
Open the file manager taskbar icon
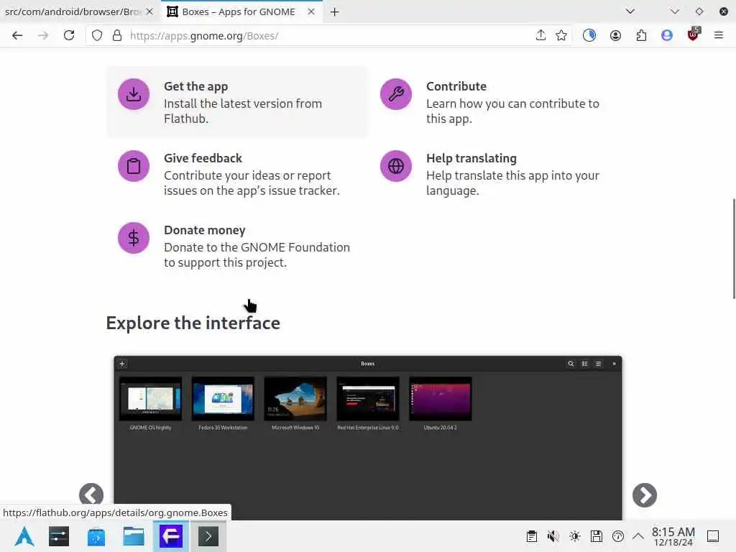tap(133, 536)
